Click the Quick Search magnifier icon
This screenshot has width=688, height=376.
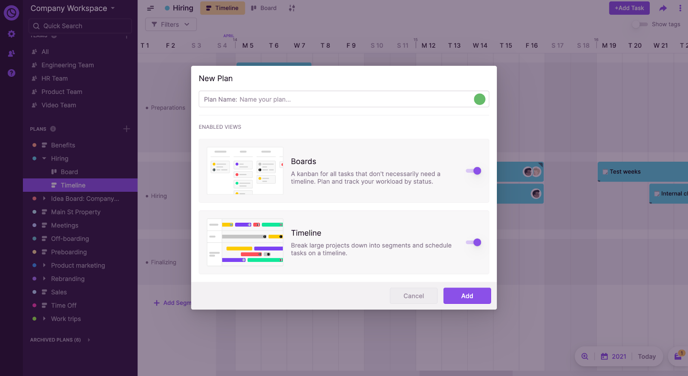tap(37, 26)
